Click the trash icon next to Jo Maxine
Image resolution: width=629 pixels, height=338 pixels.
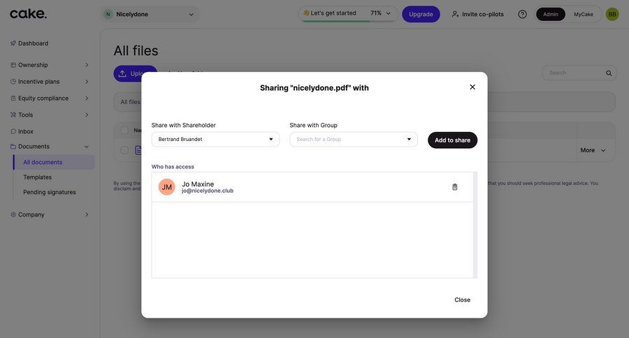click(x=455, y=187)
